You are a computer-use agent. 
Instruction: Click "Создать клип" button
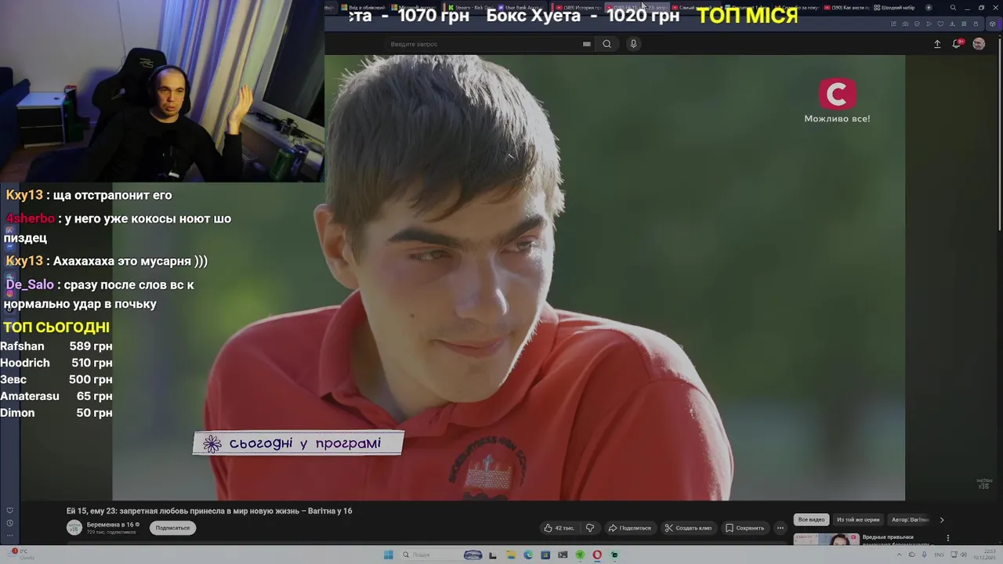tap(689, 528)
